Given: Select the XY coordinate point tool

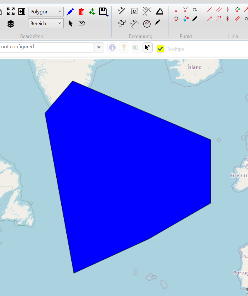Looking at the screenshot, I should [186, 9].
